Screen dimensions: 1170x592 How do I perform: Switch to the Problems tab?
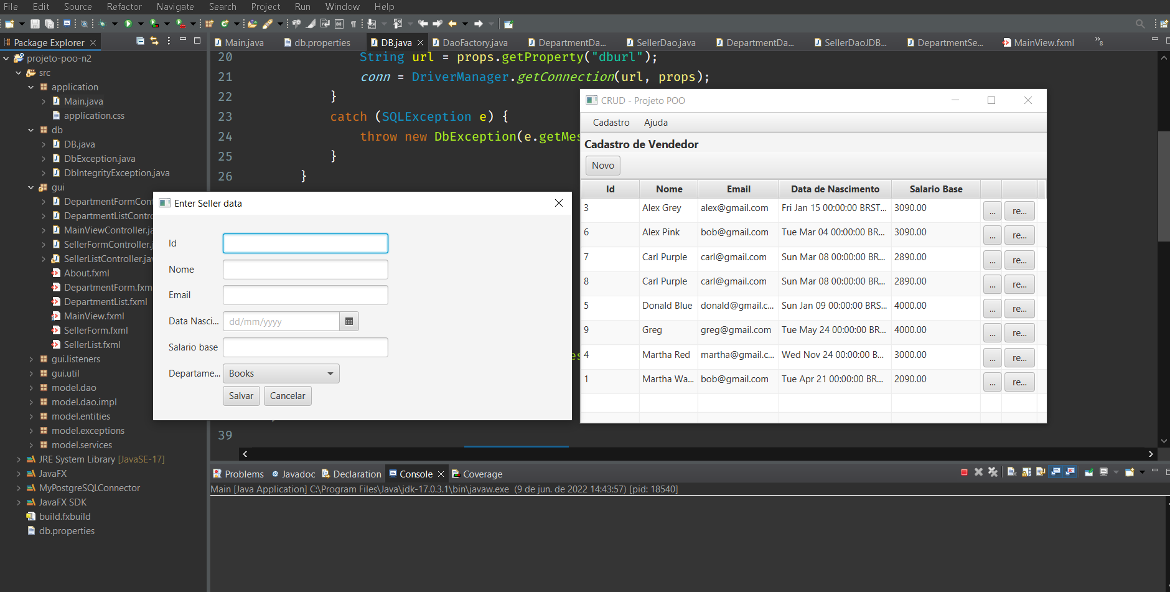[x=243, y=474]
